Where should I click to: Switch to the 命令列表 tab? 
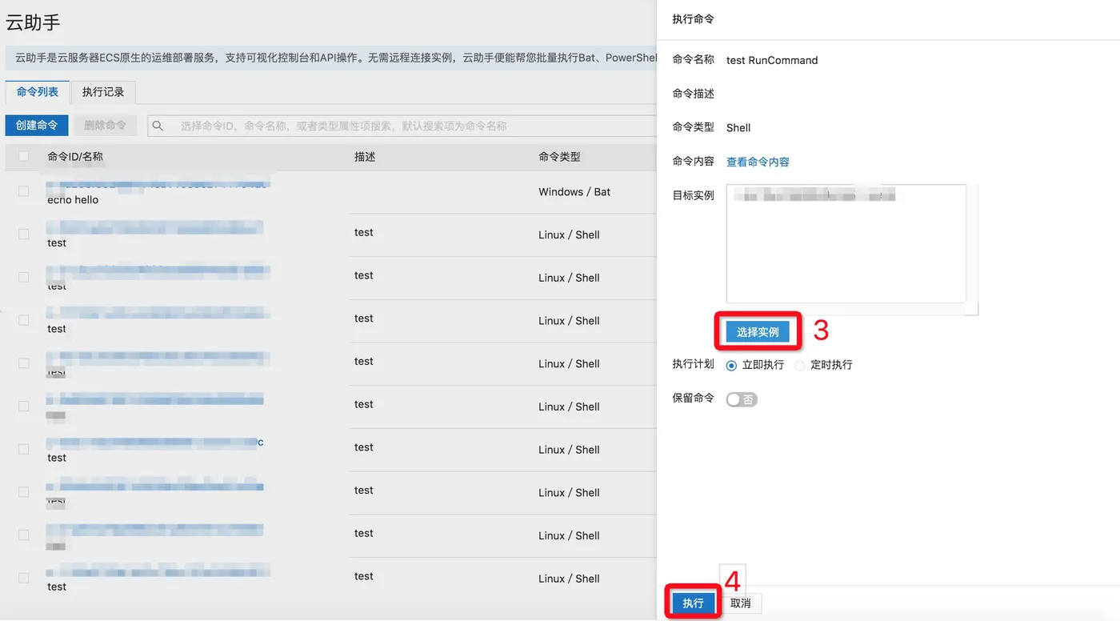point(37,92)
